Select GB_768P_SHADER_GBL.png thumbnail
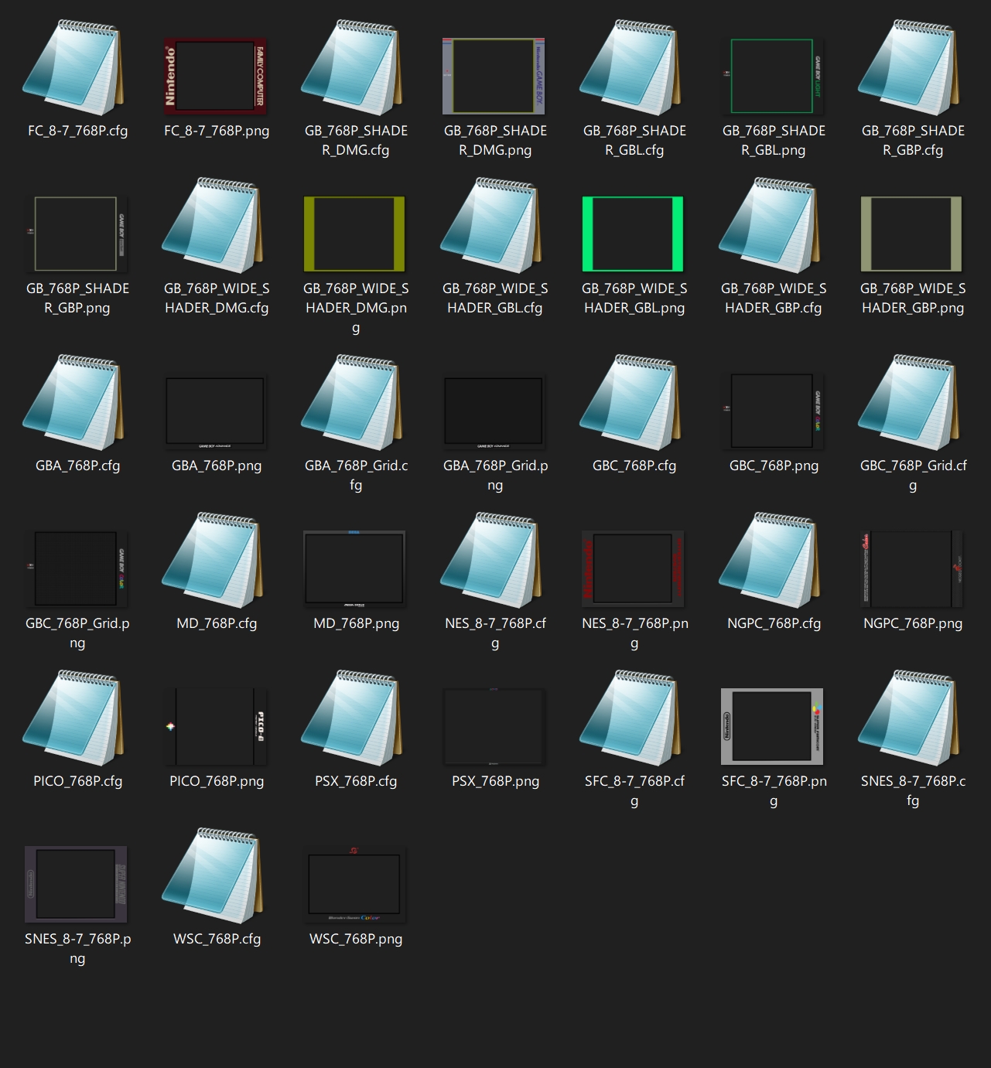Viewport: 991px width, 1068px height. 772,76
